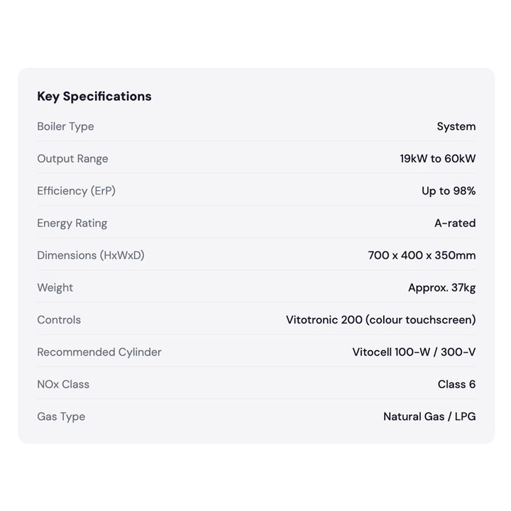Click the Vitocell 100-W / 300-V value
Viewport: 511px width, 511px height.
click(414, 352)
